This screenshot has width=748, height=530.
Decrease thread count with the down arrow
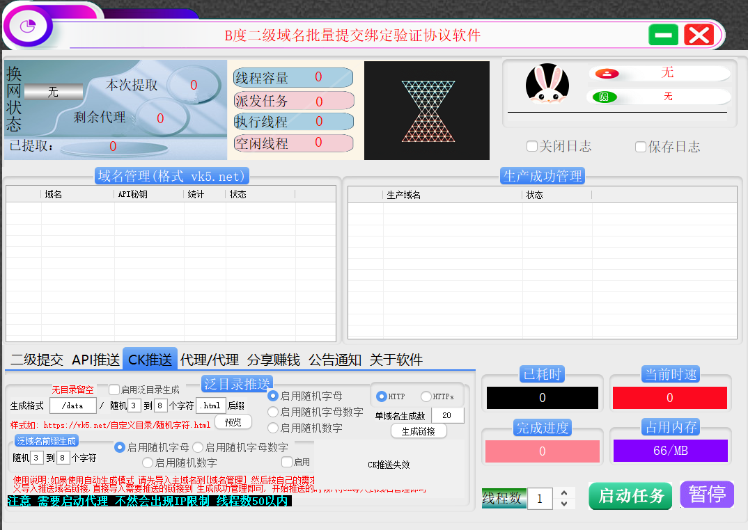click(564, 504)
